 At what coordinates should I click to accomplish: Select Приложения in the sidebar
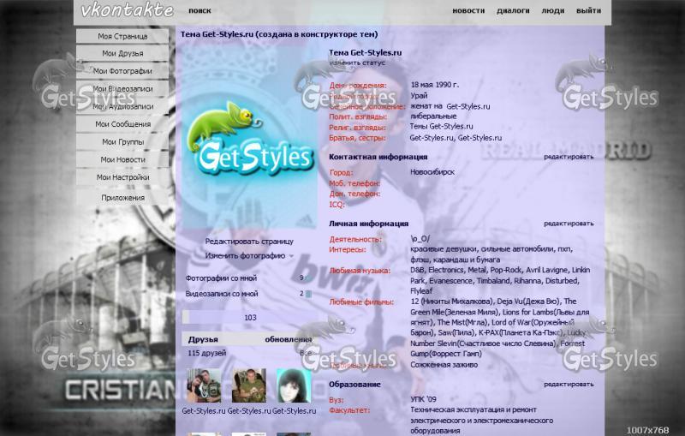(122, 197)
